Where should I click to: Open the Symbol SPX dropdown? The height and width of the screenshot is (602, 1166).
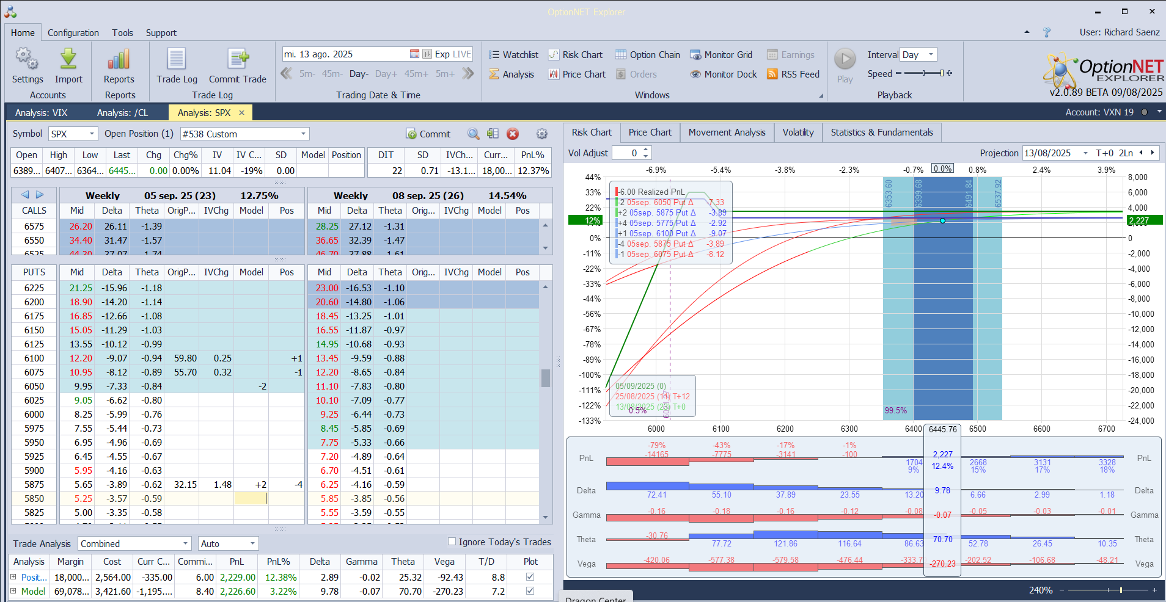click(x=92, y=134)
